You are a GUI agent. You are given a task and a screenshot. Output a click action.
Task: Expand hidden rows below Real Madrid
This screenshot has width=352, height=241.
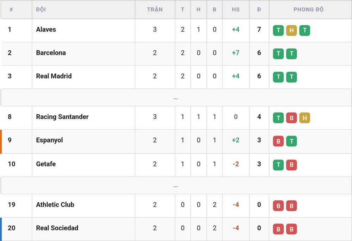tap(176, 97)
